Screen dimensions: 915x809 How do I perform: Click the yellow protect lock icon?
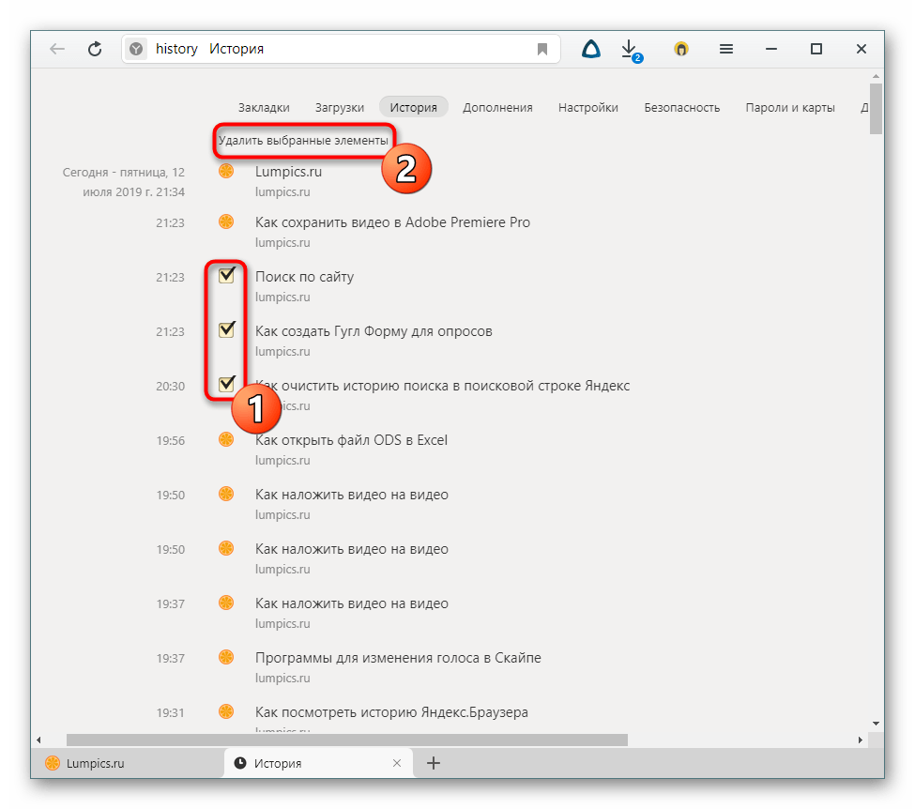click(x=681, y=49)
